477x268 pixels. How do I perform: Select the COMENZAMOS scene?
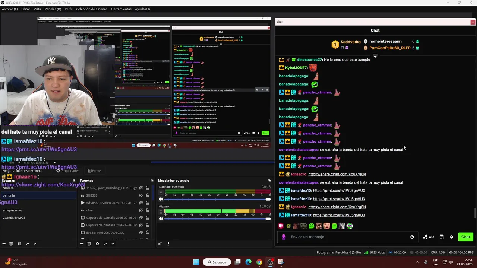point(14,218)
